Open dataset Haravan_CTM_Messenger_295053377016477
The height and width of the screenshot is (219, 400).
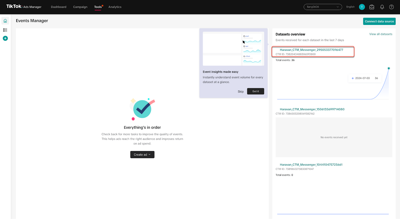pyautogui.click(x=311, y=50)
